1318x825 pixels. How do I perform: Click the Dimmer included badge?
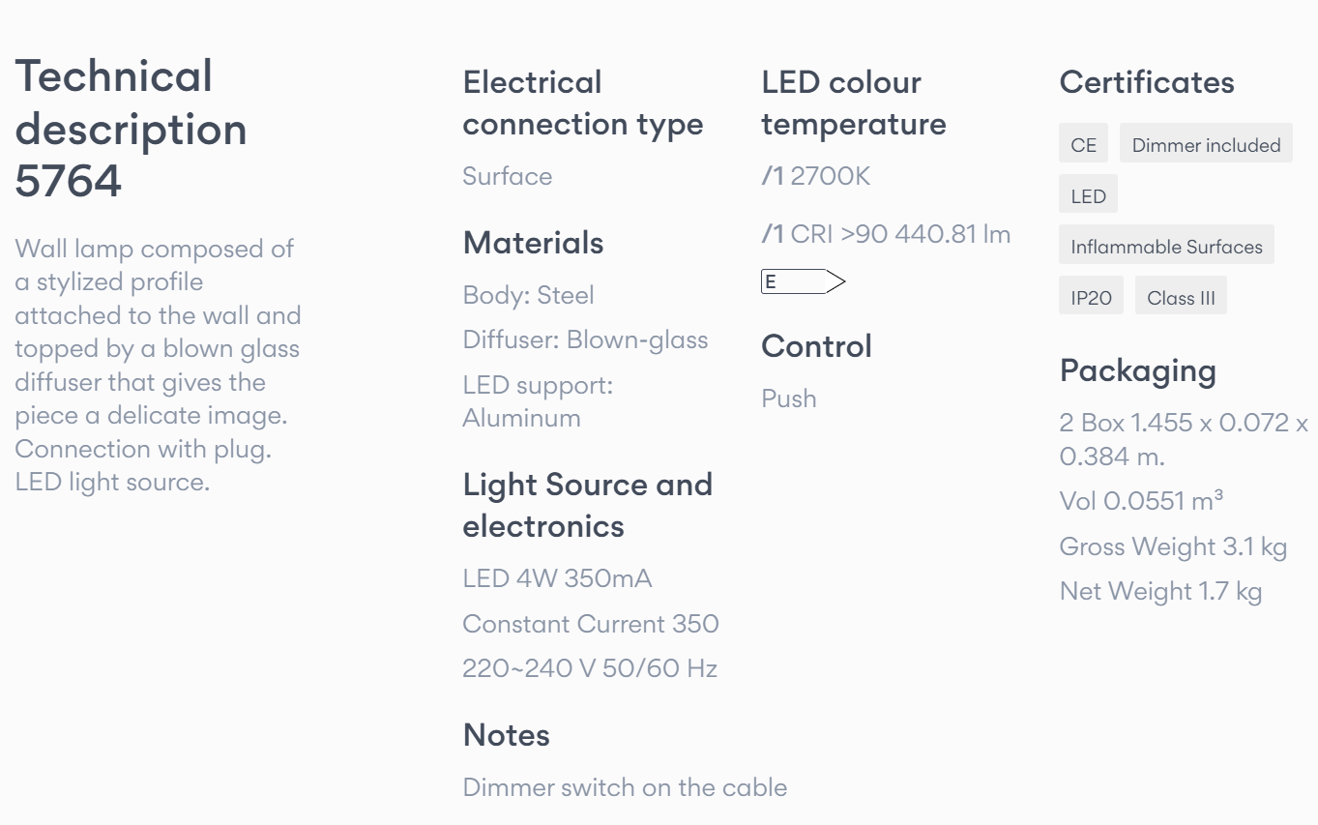tap(1206, 145)
